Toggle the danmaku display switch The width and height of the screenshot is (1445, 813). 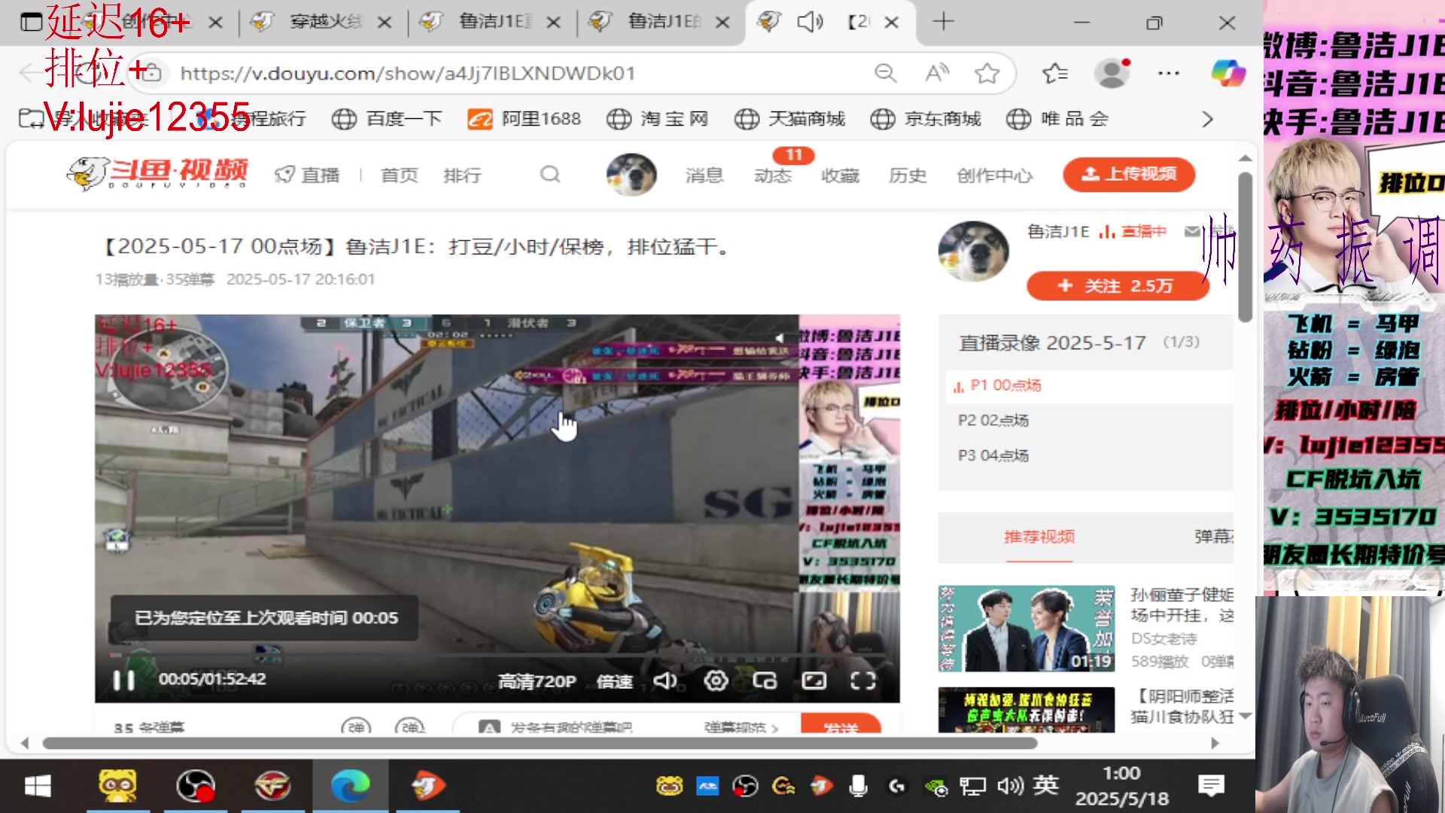coord(356,726)
